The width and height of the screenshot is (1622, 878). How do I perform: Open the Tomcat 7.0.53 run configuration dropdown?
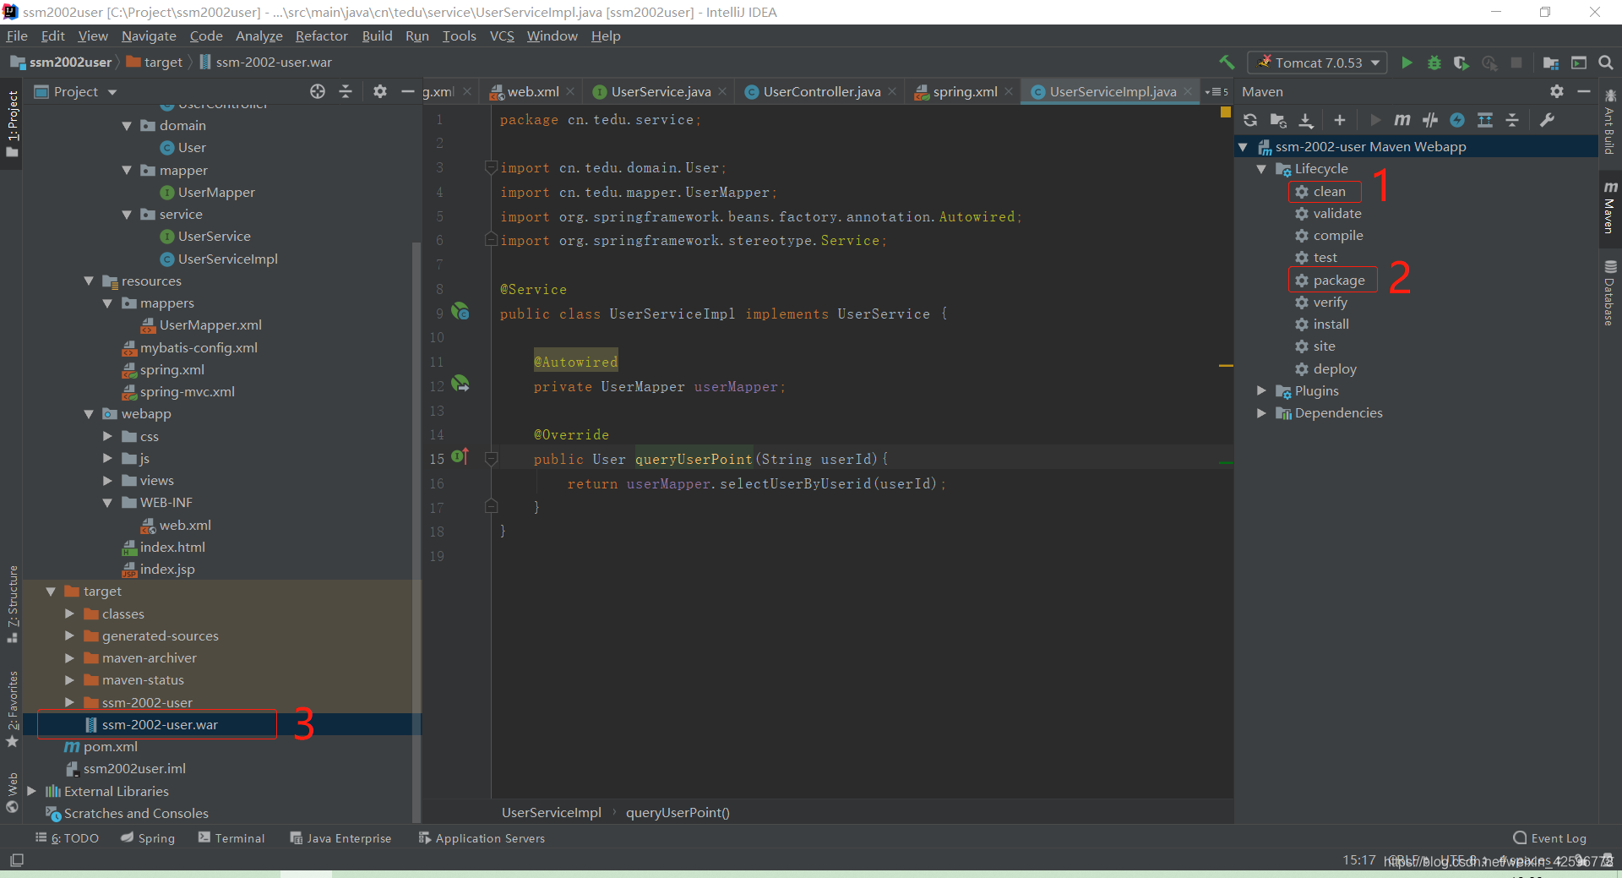click(1318, 63)
